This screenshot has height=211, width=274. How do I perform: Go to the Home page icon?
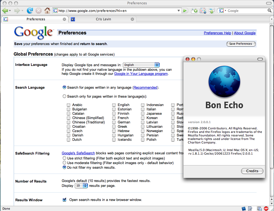click(x=47, y=11)
